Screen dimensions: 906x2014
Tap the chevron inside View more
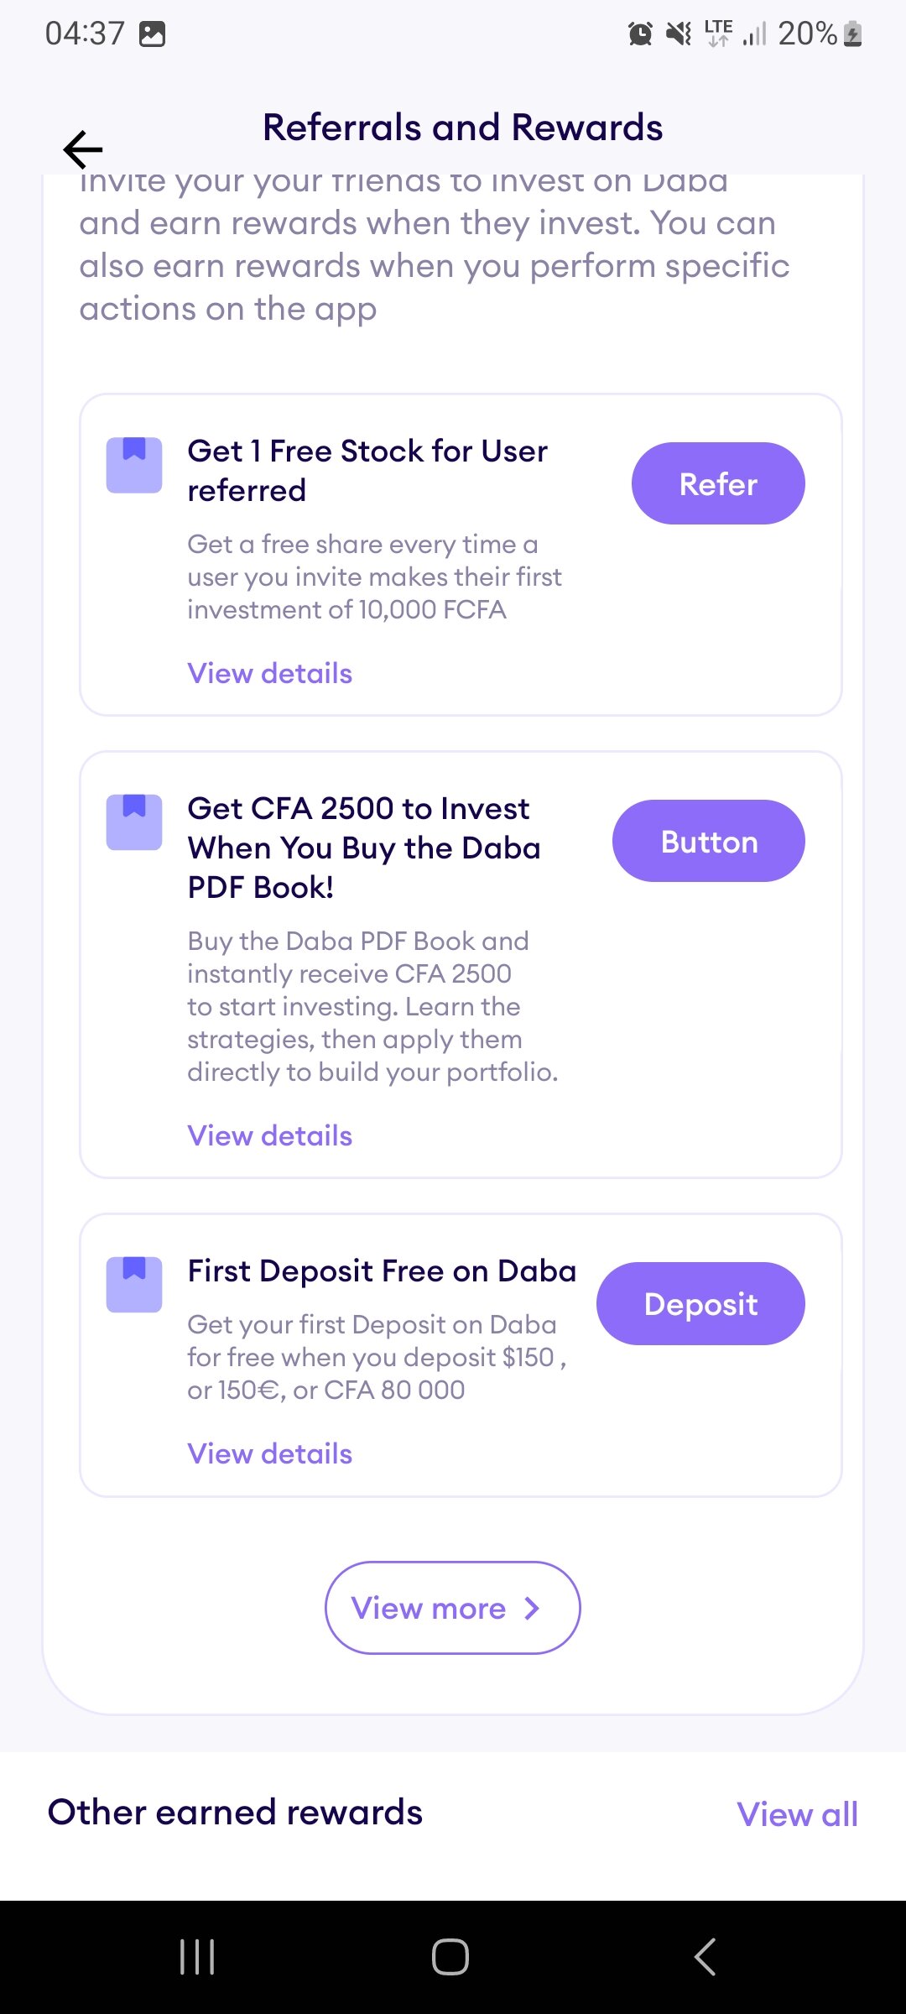[x=532, y=1609]
